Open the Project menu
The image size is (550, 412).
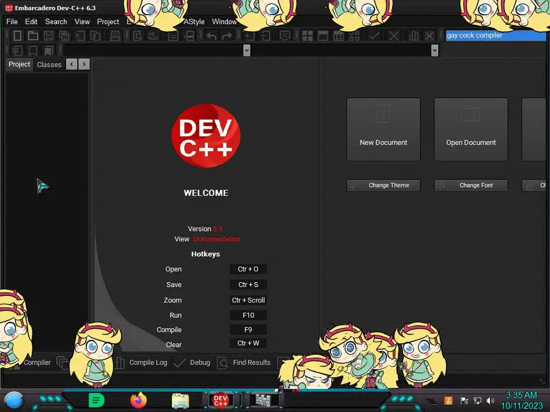pos(108,21)
